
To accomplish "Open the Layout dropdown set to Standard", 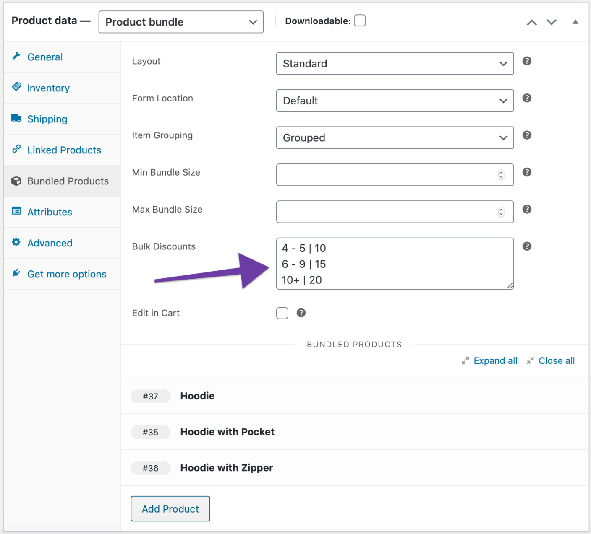I will pos(395,64).
